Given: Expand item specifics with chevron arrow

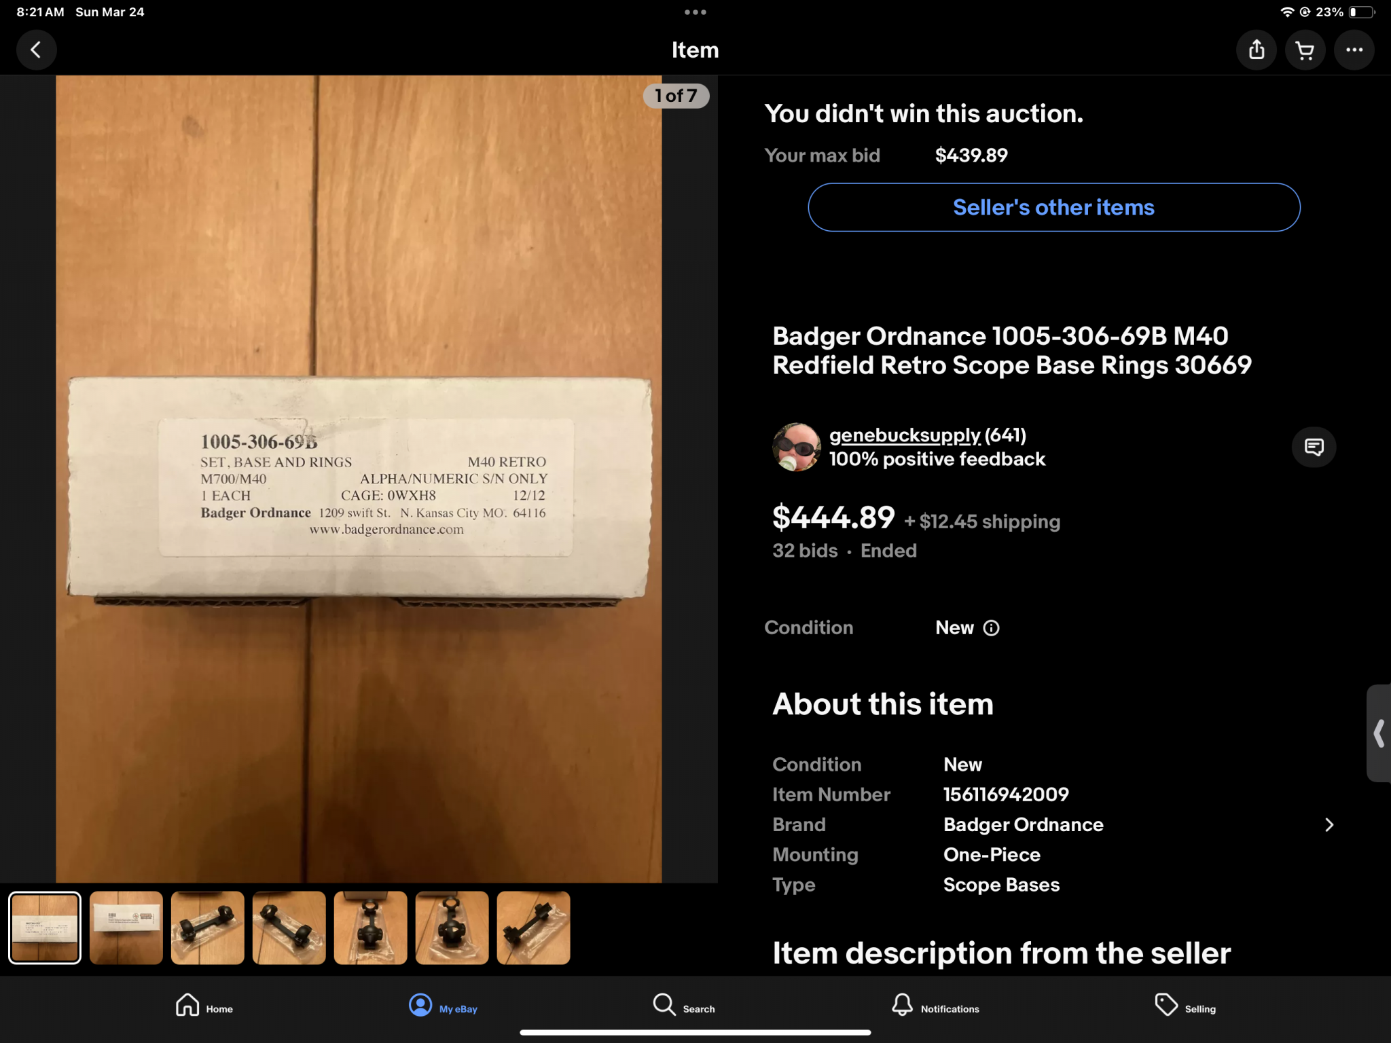Looking at the screenshot, I should tap(1329, 824).
